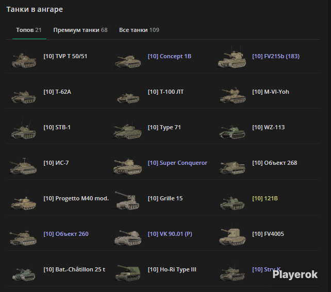This screenshot has height=292, width=331.
Task: Select the [10] Ho-Ri Type III name
Action: pyautogui.click(x=172, y=269)
